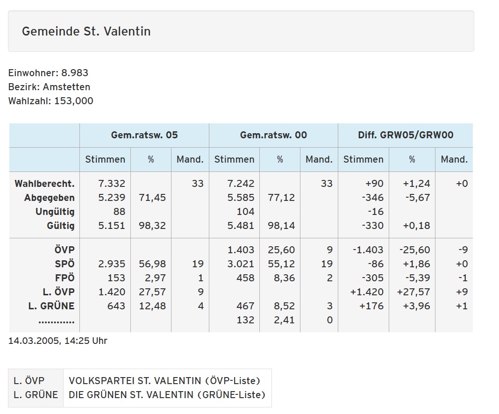Click VOLKSPARTEI ST. VALENTIN (ÖVP-Liste) legend text
The width and height of the screenshot is (499, 414).
164,381
